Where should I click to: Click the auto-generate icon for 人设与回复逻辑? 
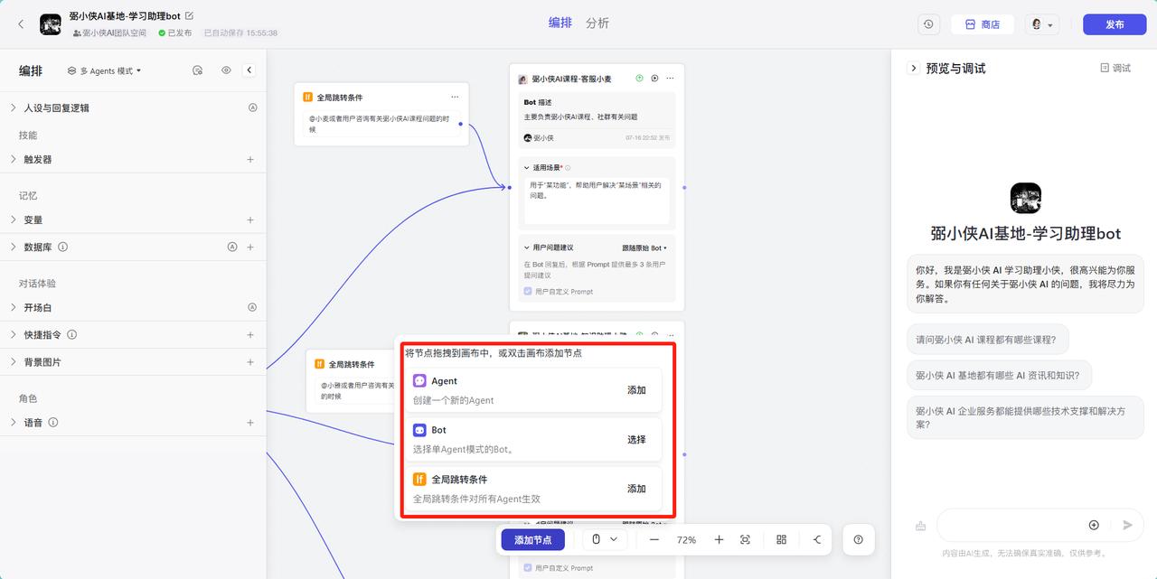[x=253, y=107]
